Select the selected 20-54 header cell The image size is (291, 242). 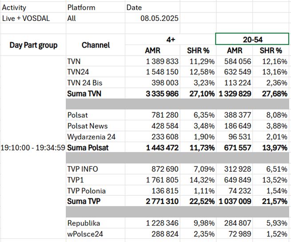pyautogui.click(x=252, y=40)
